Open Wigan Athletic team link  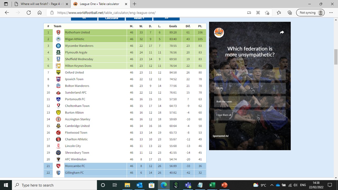[x=75, y=39]
